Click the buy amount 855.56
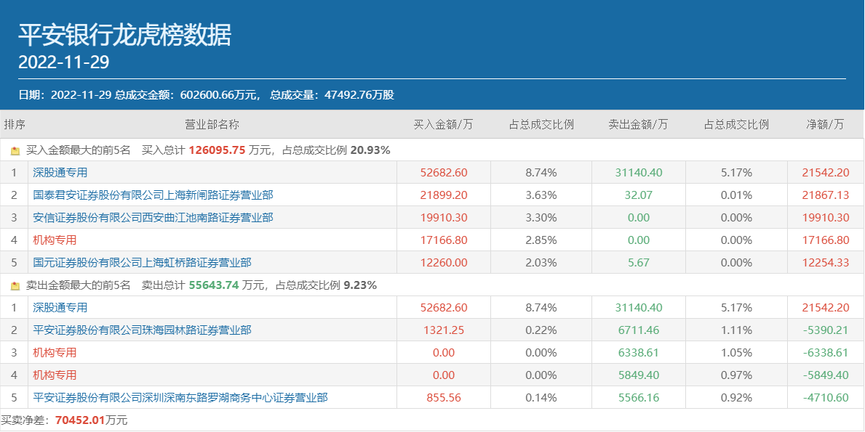 (x=444, y=397)
